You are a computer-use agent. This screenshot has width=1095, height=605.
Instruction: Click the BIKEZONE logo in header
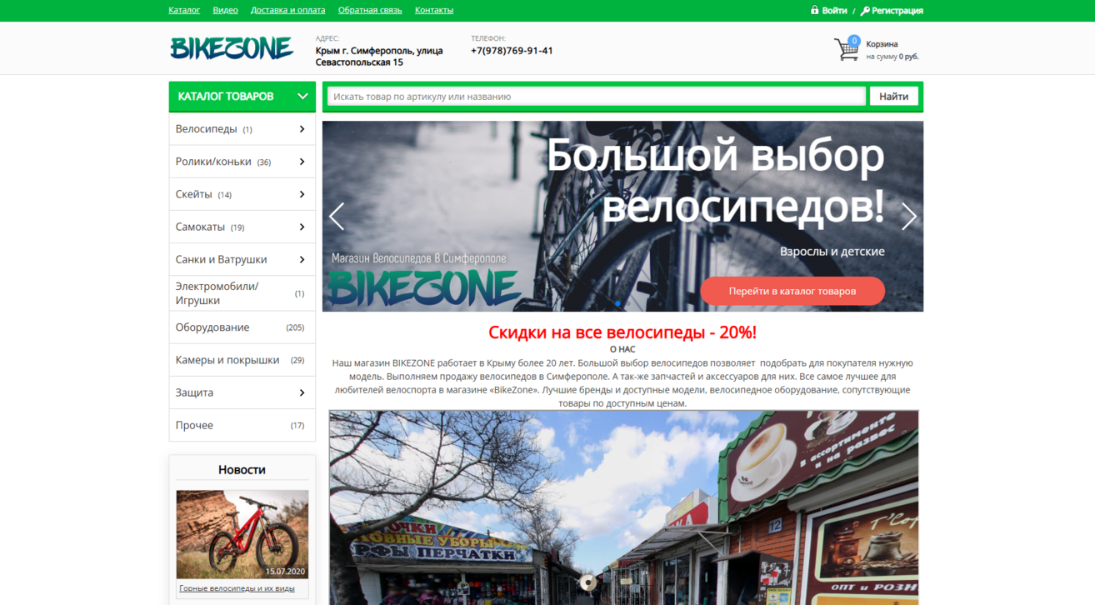(x=232, y=48)
